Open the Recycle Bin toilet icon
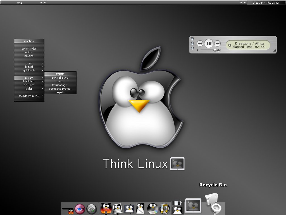The width and height of the screenshot is (286, 215). (213, 203)
